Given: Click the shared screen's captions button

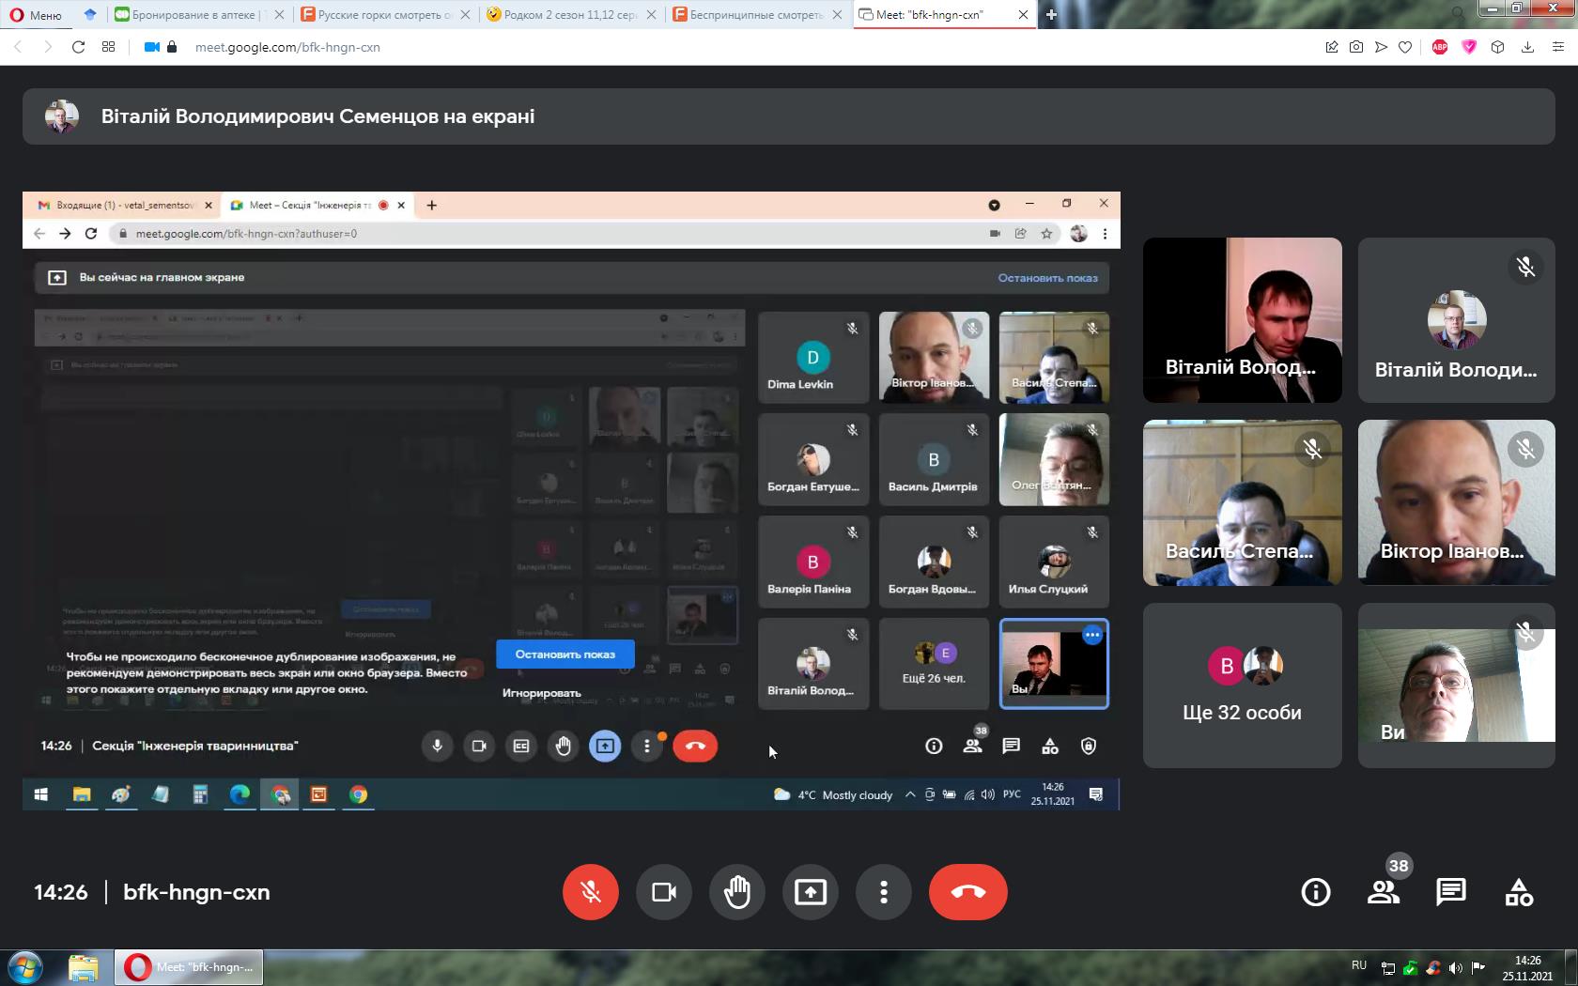Looking at the screenshot, I should coord(521,746).
